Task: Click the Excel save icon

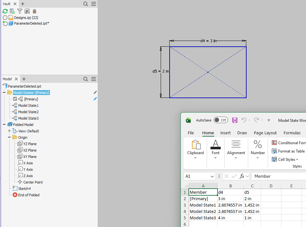Action: click(x=234, y=120)
